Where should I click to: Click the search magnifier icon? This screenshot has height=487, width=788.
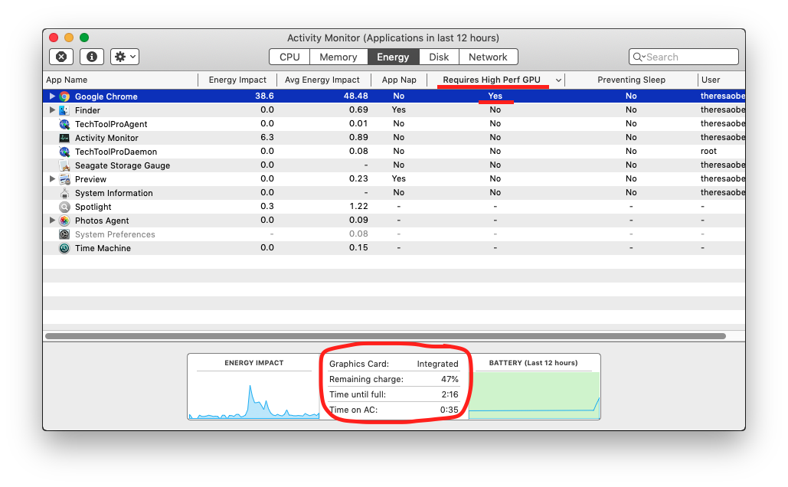pos(638,57)
